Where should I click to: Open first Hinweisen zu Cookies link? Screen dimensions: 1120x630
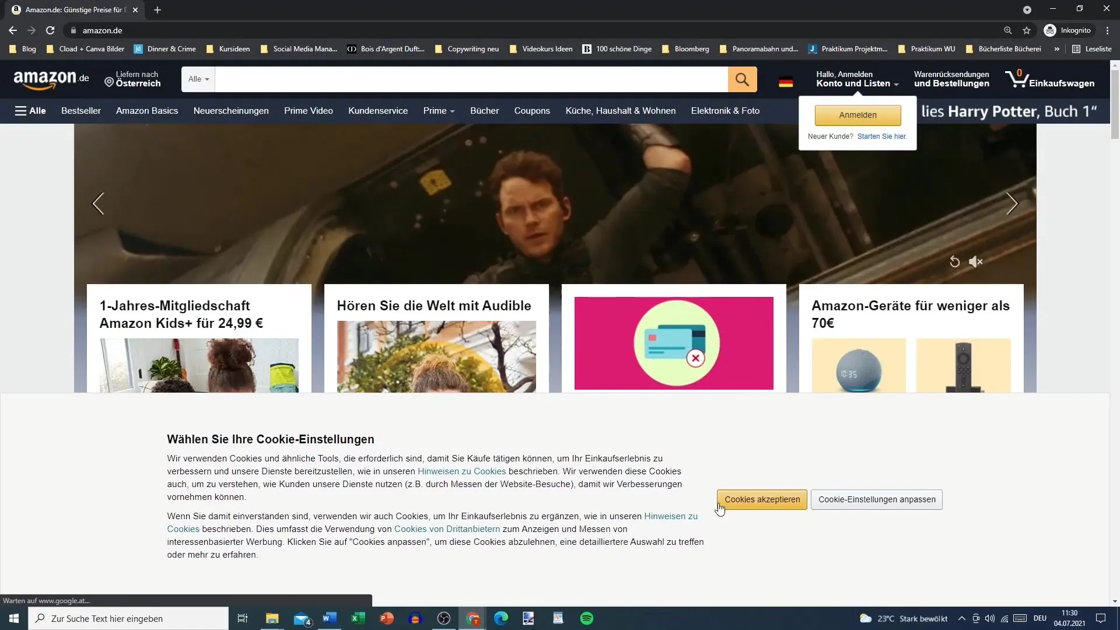[x=461, y=471]
